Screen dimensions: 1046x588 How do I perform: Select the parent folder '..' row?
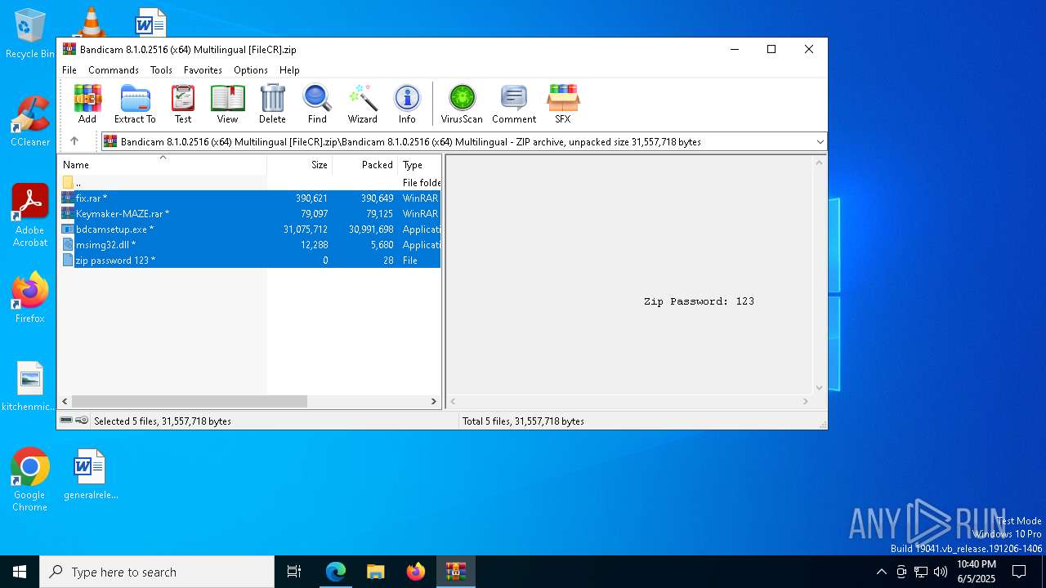(x=250, y=182)
